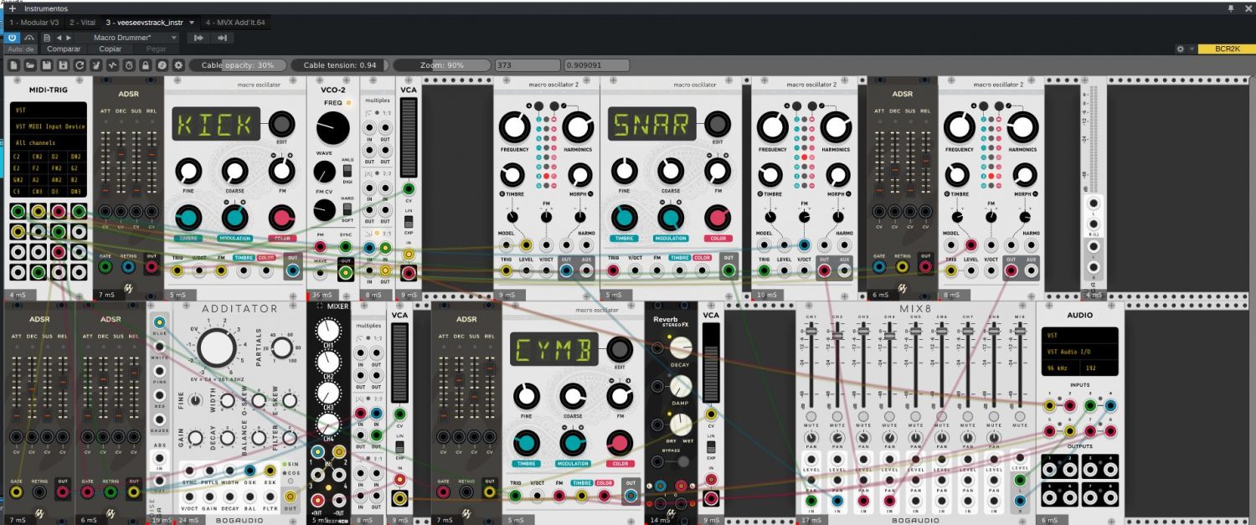
Task: Click the Reverb DECAY knob
Action: 682,348
